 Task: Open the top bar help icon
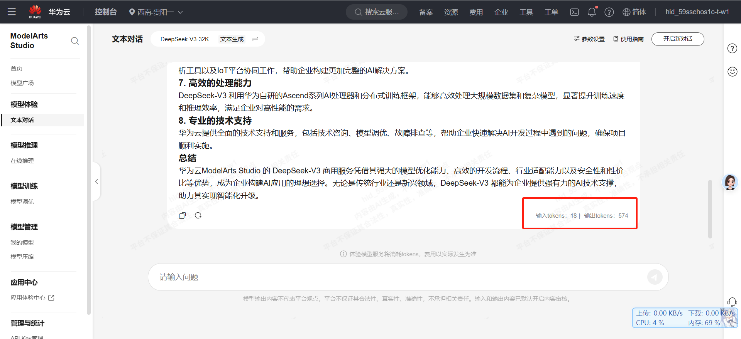(609, 12)
